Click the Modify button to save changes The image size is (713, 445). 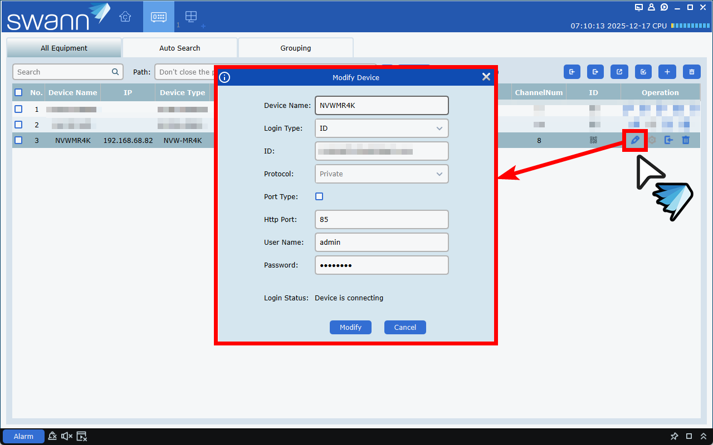coord(350,327)
